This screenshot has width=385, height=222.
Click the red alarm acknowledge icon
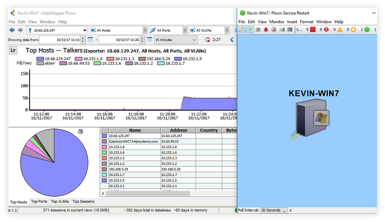(x=274, y=29)
